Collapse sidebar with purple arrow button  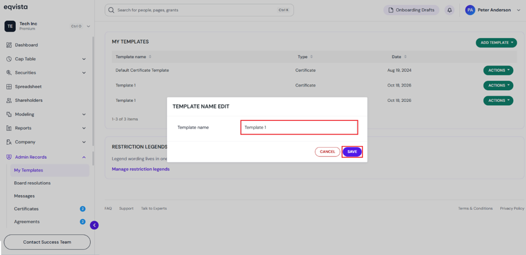point(94,225)
